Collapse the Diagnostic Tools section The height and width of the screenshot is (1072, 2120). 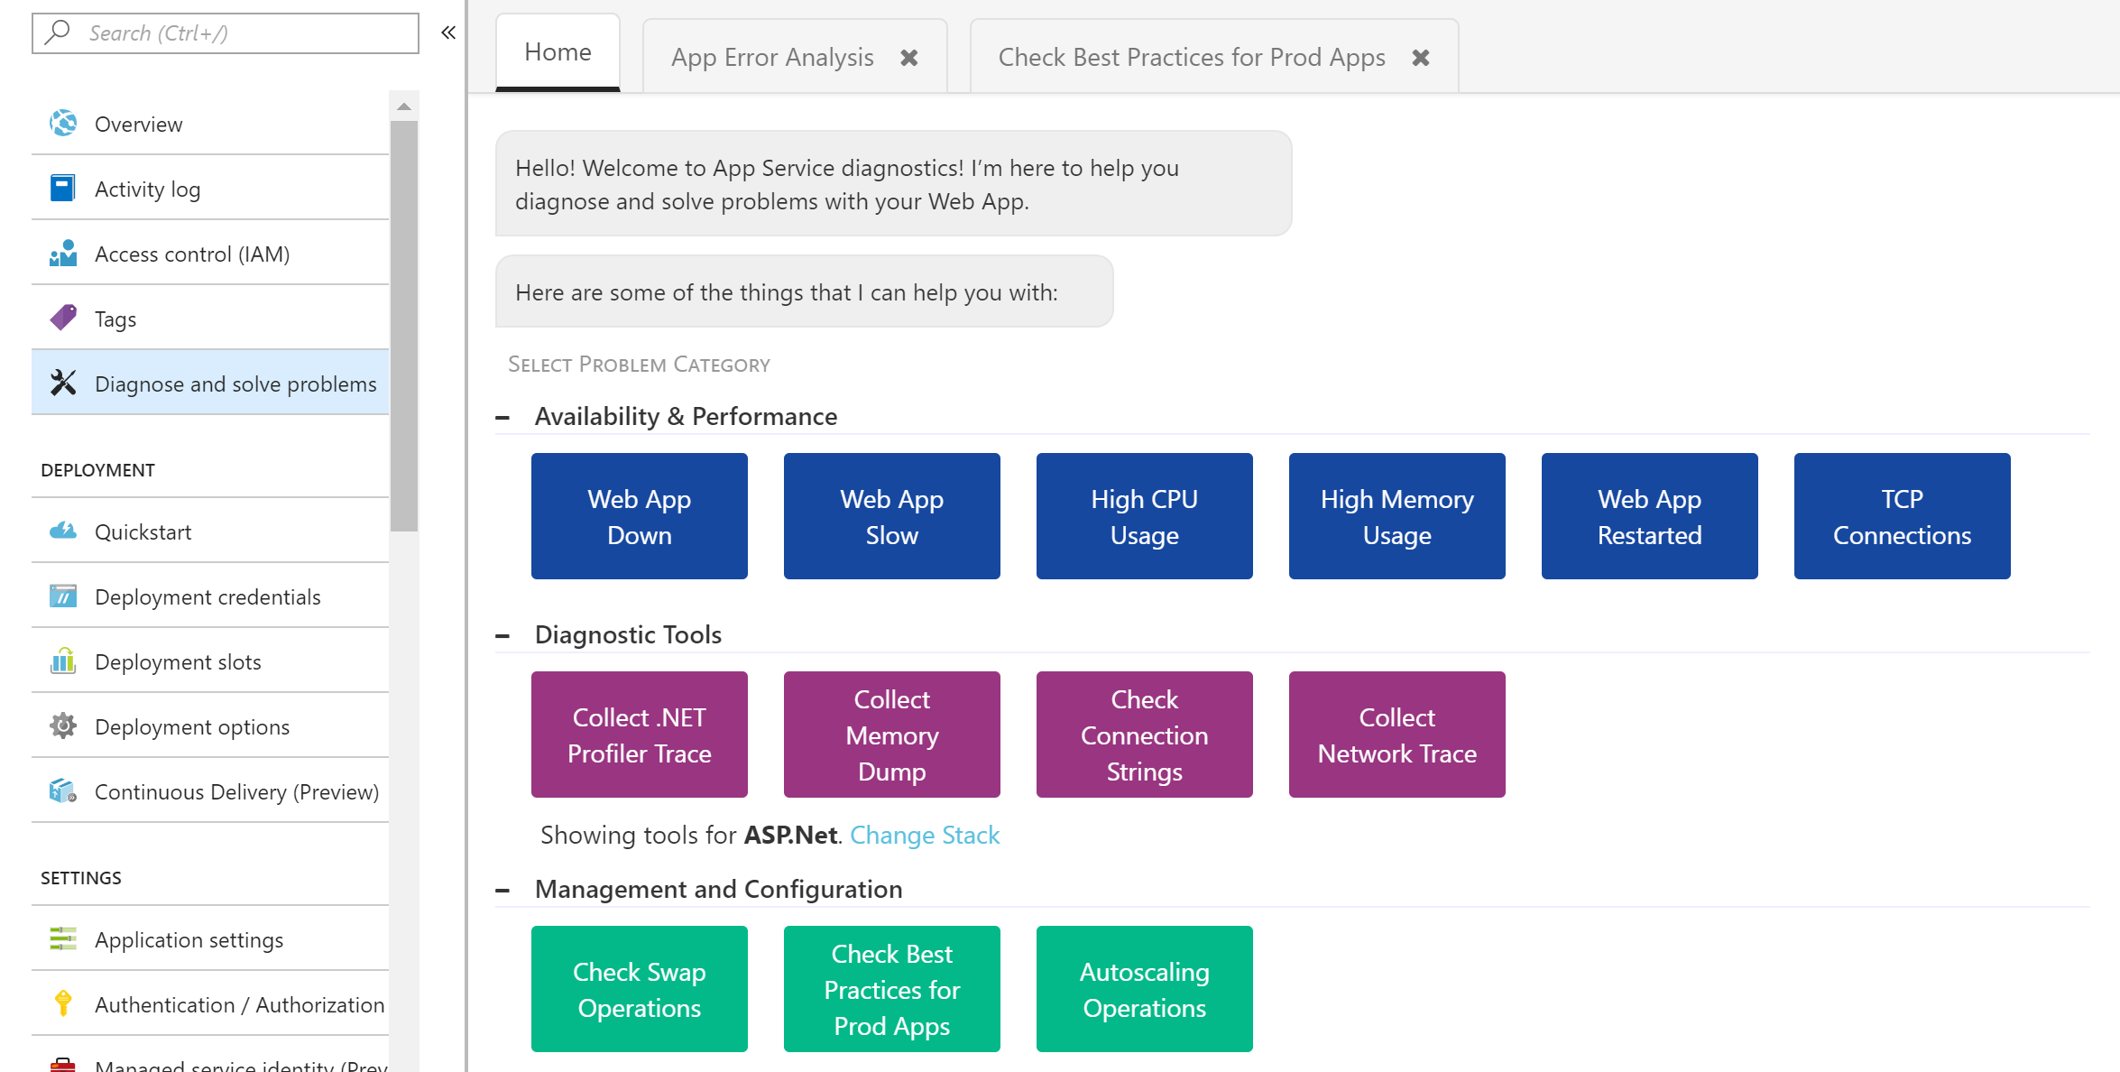click(x=502, y=636)
